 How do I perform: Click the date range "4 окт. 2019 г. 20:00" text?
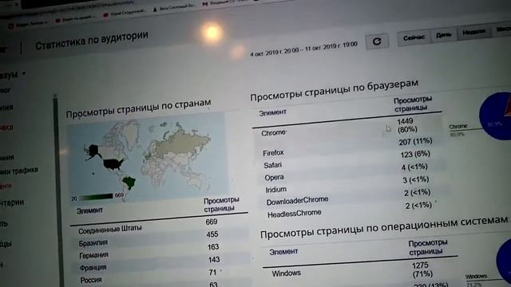click(x=275, y=52)
